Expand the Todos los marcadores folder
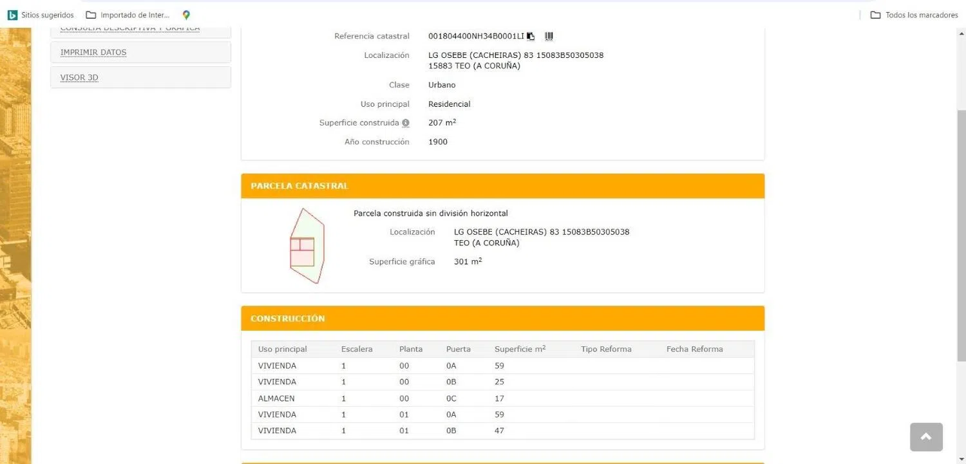 [914, 15]
